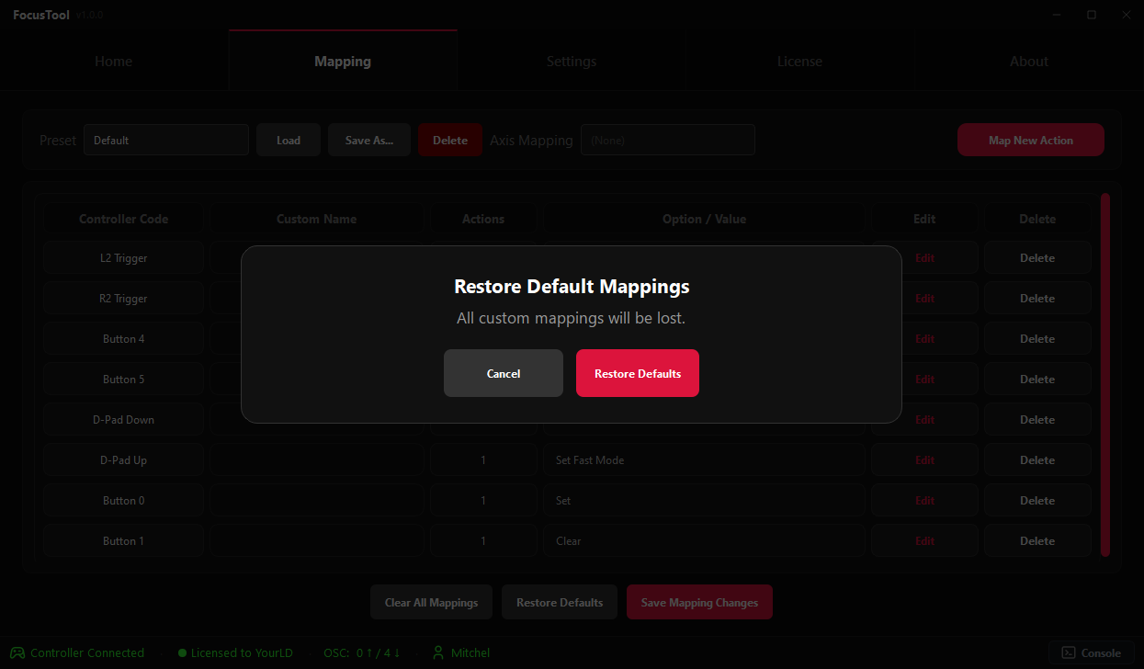The height and width of the screenshot is (669, 1144).
Task: Edit the Button 4 mapping
Action: (924, 338)
